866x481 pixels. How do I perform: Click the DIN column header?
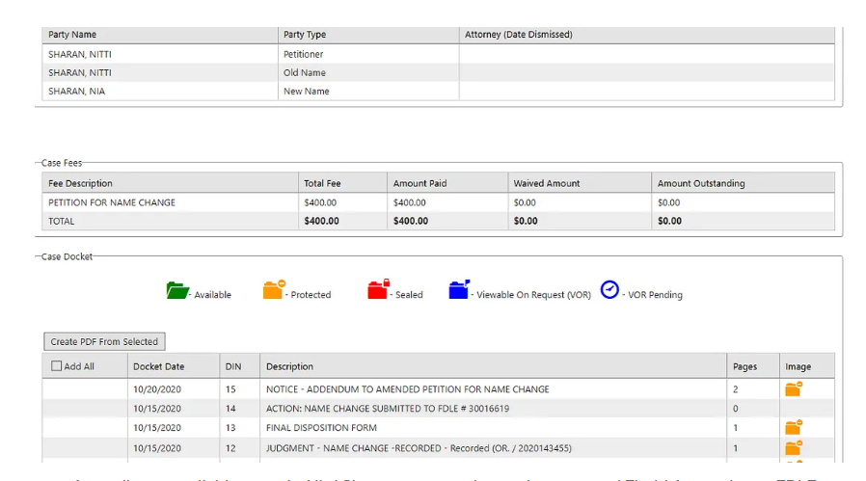(x=233, y=366)
